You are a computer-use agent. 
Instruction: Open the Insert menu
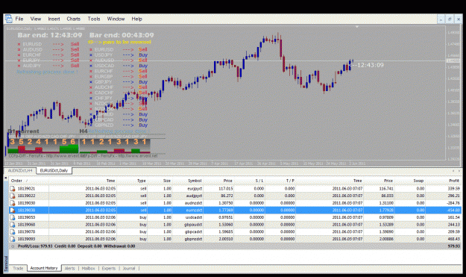point(54,19)
